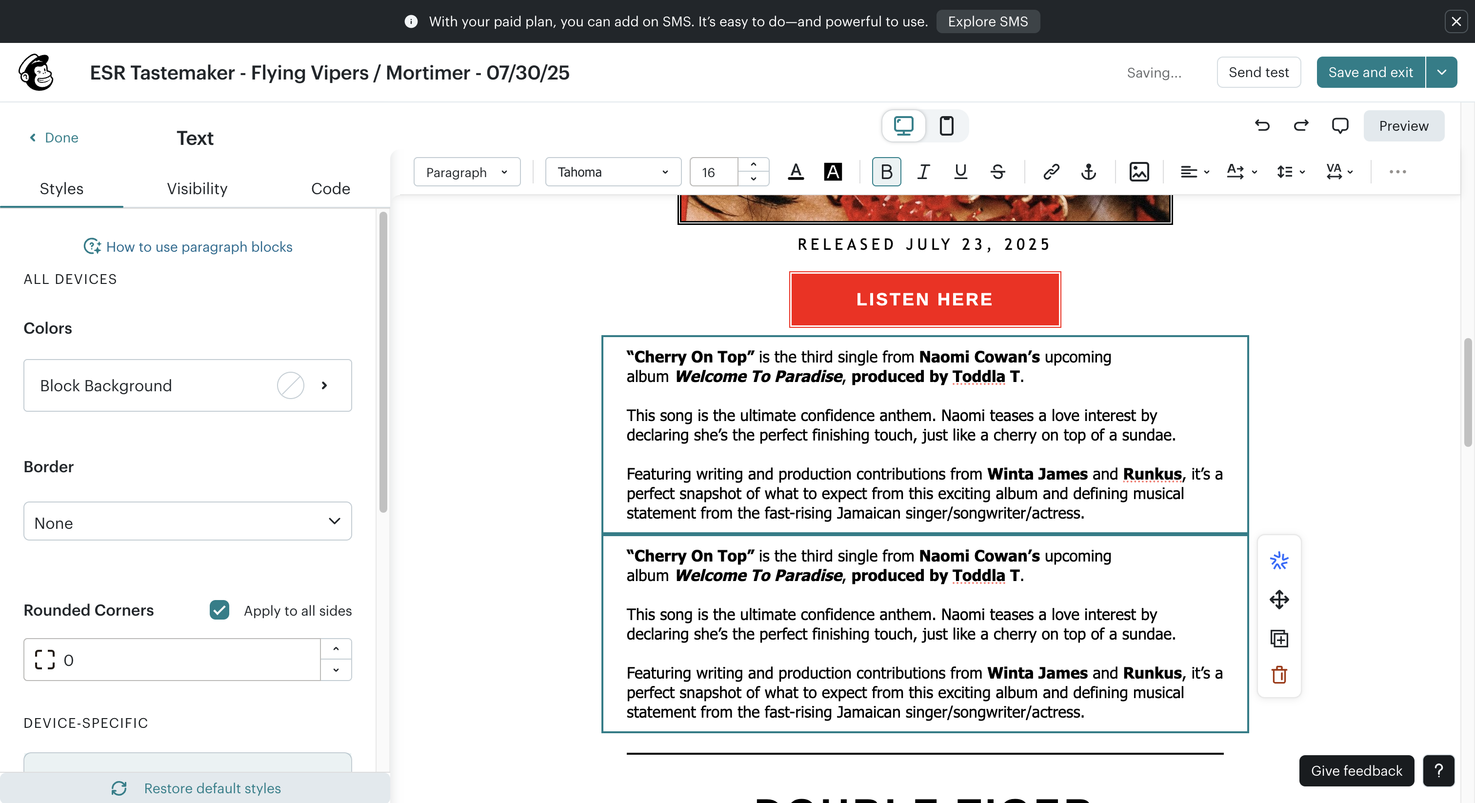Insert a hyperlink

click(x=1051, y=172)
